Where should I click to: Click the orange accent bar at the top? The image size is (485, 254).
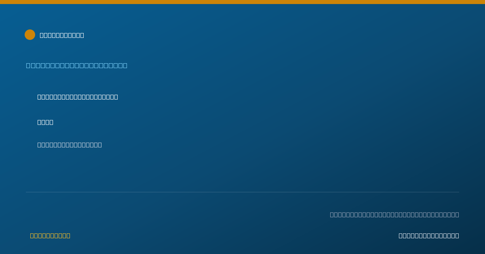242,2
